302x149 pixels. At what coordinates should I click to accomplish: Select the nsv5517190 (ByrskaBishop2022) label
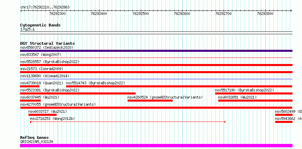pos(244,90)
